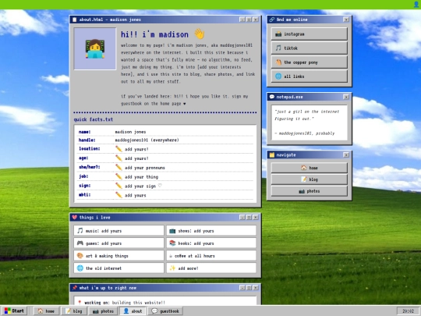Minimize the things i love window

pos(242,217)
